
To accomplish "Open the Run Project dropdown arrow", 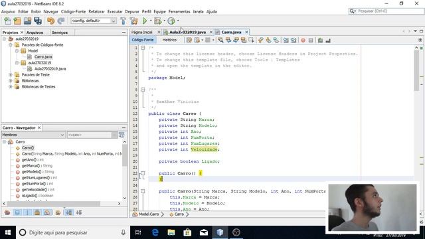I will pos(151,21).
